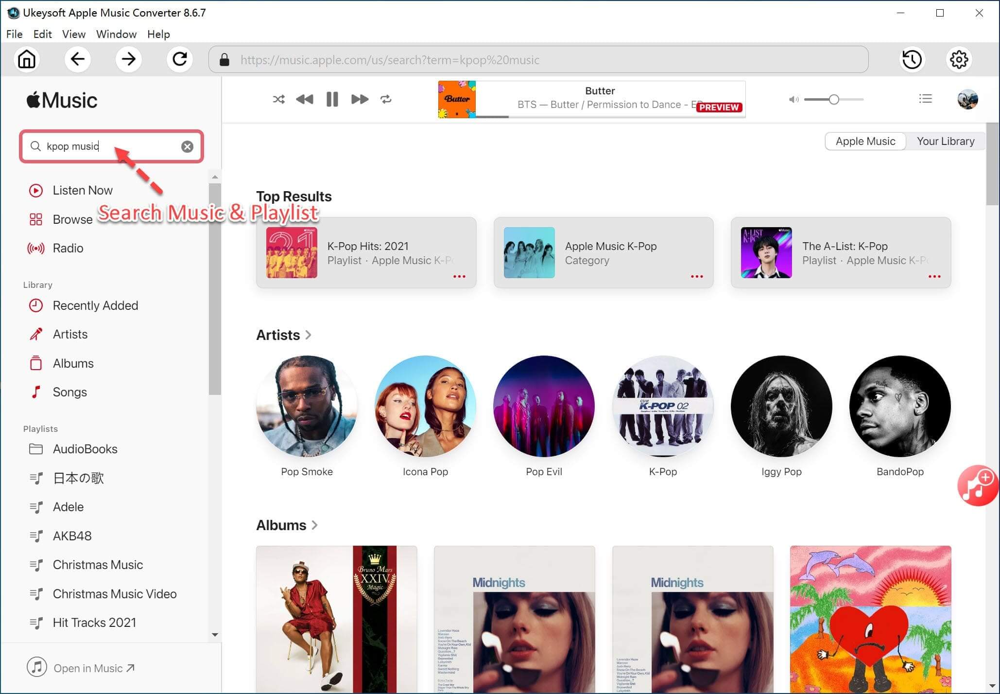Toggle to Apple Music tab

pos(865,141)
